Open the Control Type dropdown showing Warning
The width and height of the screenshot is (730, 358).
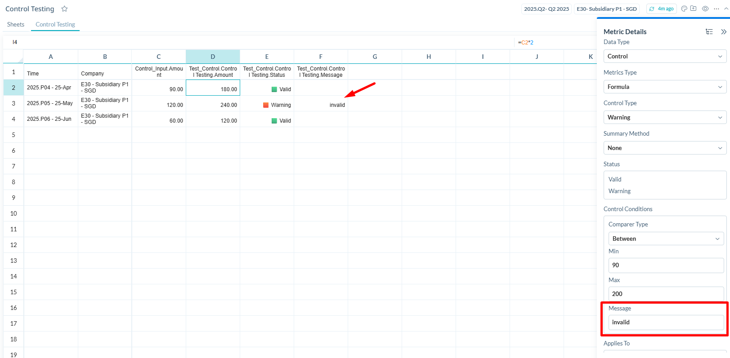[664, 117]
